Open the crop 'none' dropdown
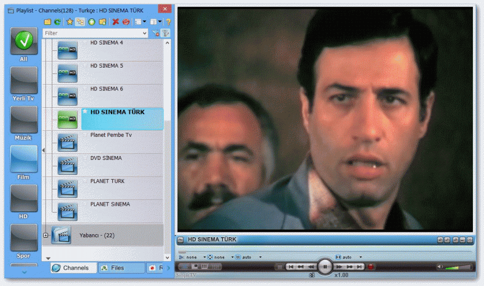The image size is (484, 286). (204, 257)
